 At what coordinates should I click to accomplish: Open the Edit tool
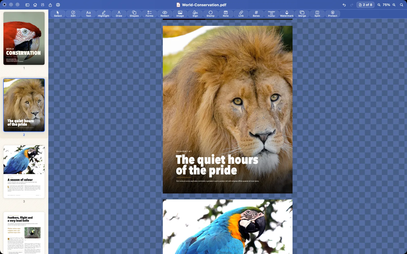73,14
